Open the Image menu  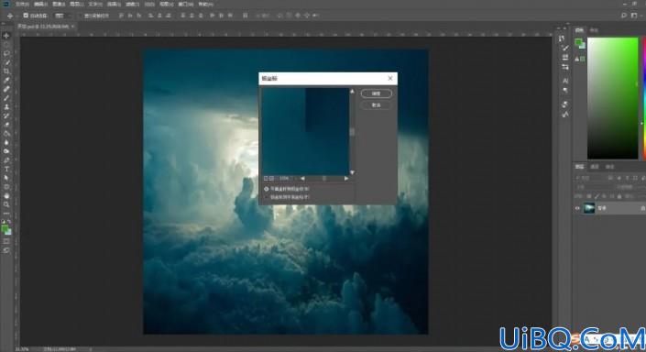click(59, 4)
